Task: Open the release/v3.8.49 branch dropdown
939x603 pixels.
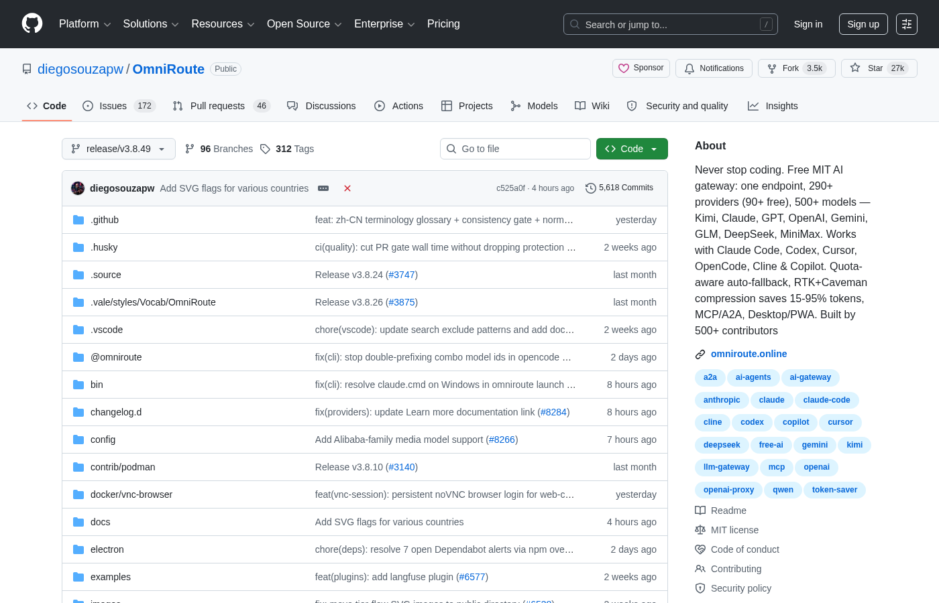Action: pyautogui.click(x=119, y=149)
